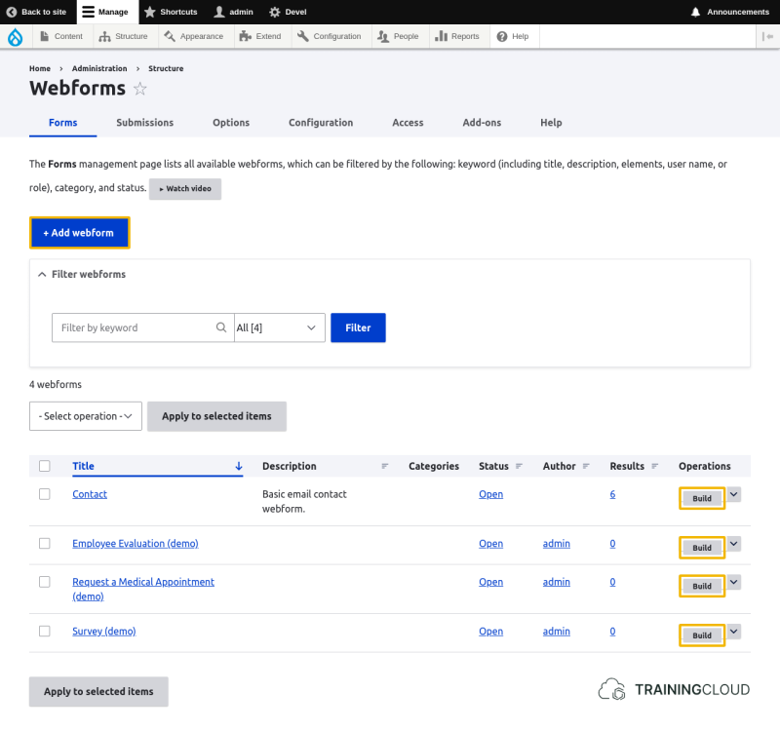Click the Status column priority icon

519,466
